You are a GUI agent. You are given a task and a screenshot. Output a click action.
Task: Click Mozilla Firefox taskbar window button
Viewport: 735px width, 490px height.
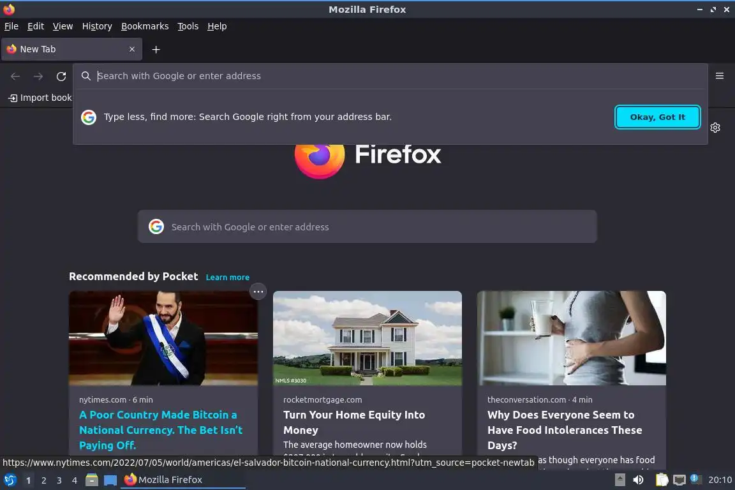coord(183,480)
